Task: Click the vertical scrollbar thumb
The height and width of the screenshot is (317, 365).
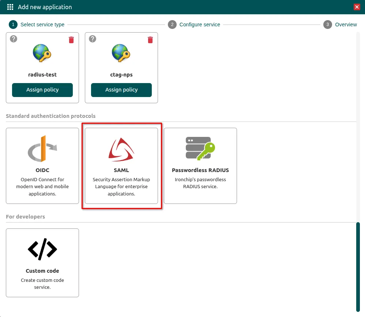Action: pos(358,267)
